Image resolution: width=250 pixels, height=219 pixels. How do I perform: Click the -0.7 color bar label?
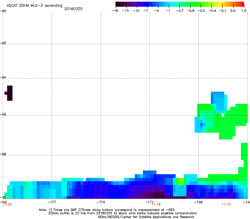coord(180,11)
